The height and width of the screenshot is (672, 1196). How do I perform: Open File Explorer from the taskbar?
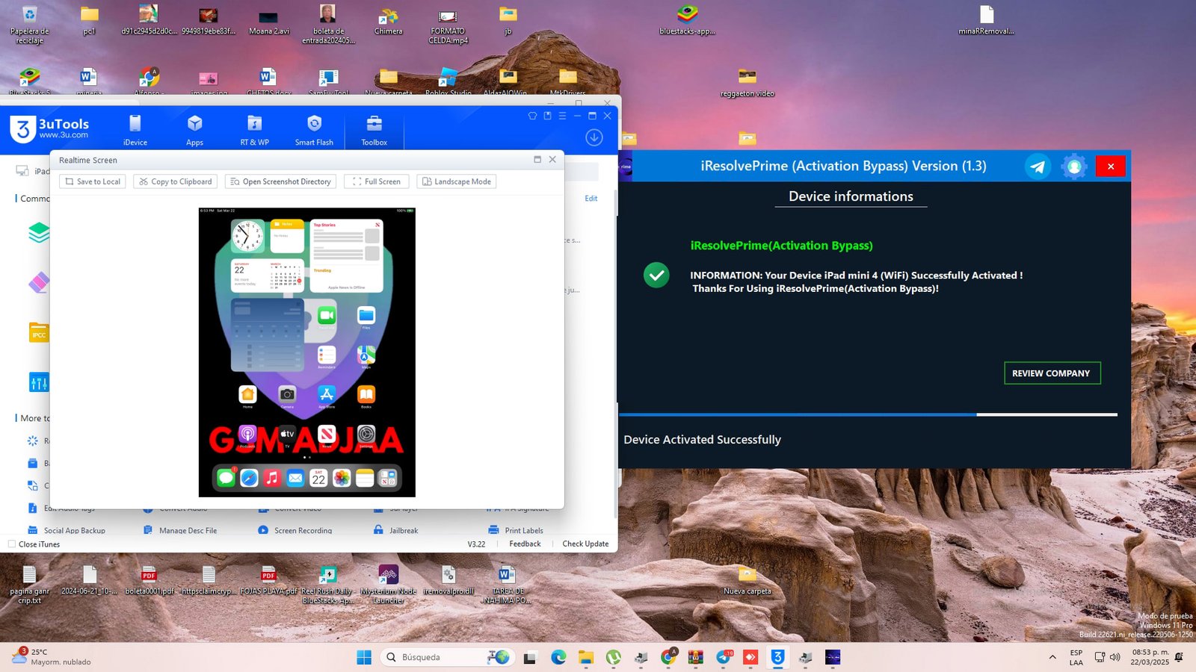pos(586,657)
